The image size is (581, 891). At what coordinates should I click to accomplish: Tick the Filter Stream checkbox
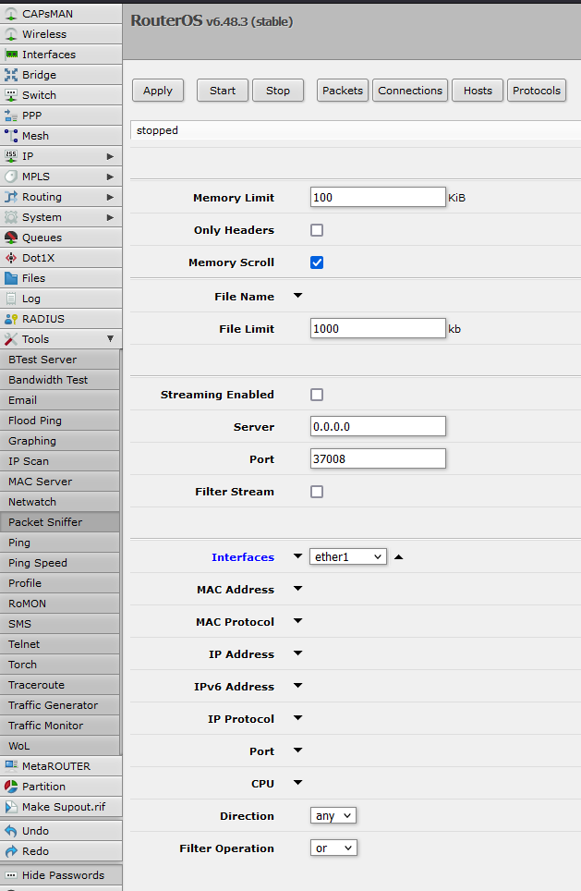pos(317,492)
